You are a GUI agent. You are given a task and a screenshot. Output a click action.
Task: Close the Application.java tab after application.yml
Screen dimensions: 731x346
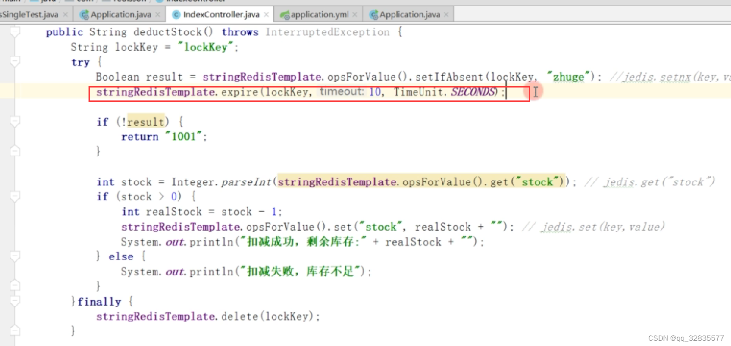point(446,15)
